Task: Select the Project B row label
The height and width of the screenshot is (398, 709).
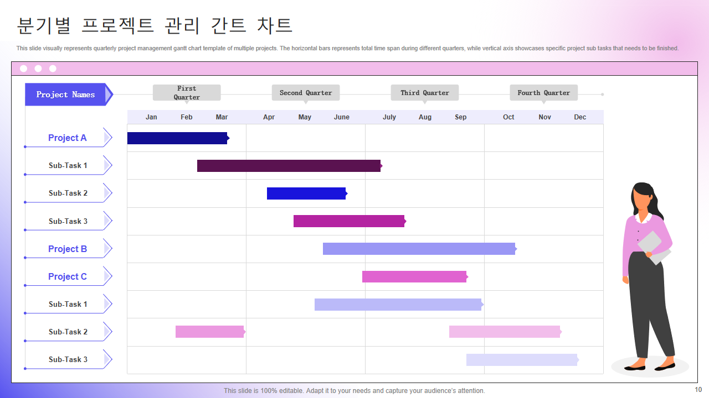Action: tap(68, 249)
